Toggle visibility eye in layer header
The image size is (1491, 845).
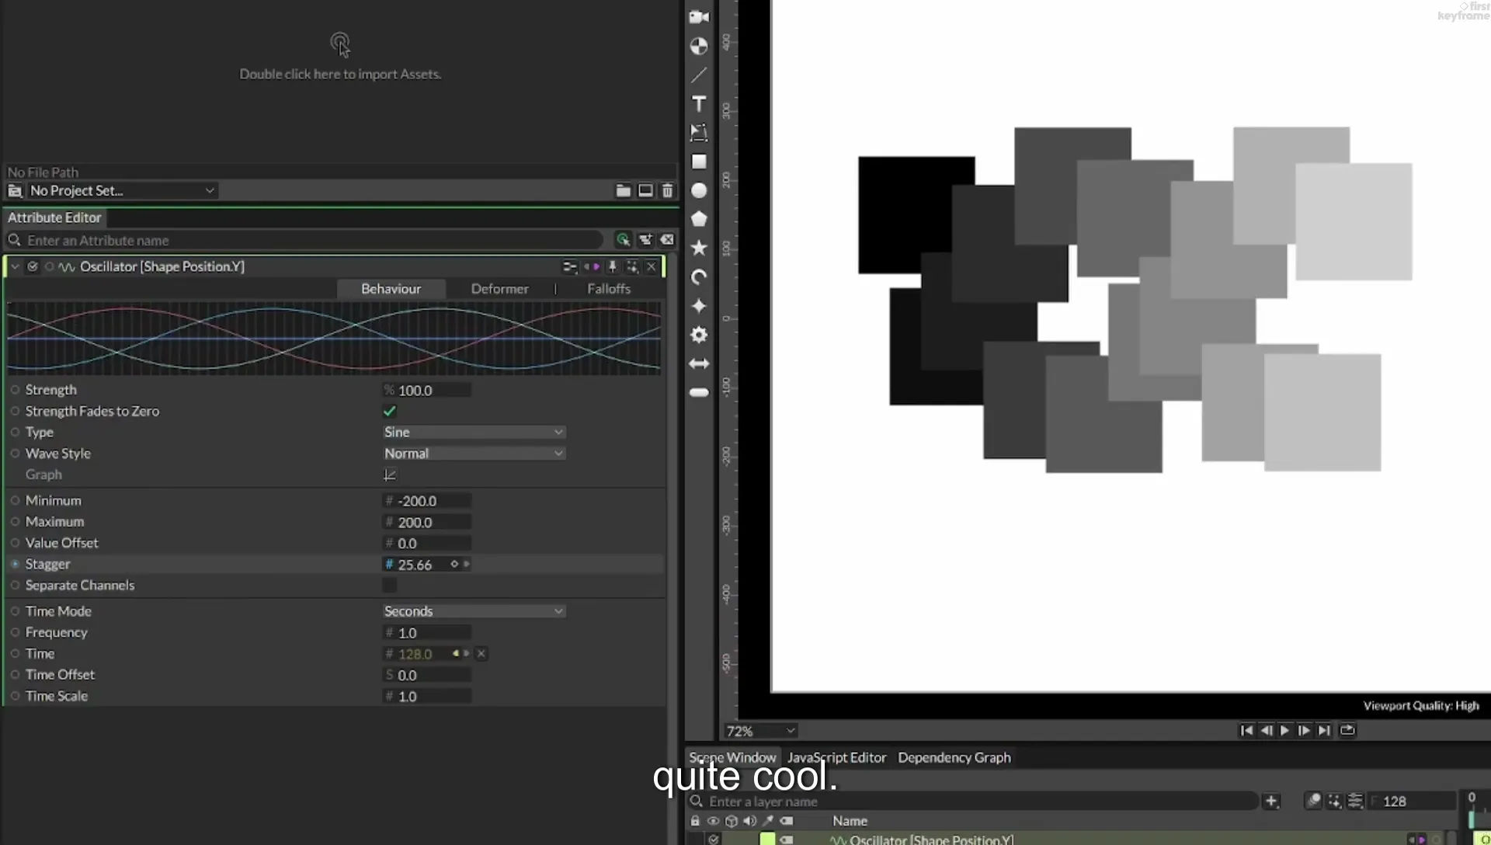pos(713,820)
